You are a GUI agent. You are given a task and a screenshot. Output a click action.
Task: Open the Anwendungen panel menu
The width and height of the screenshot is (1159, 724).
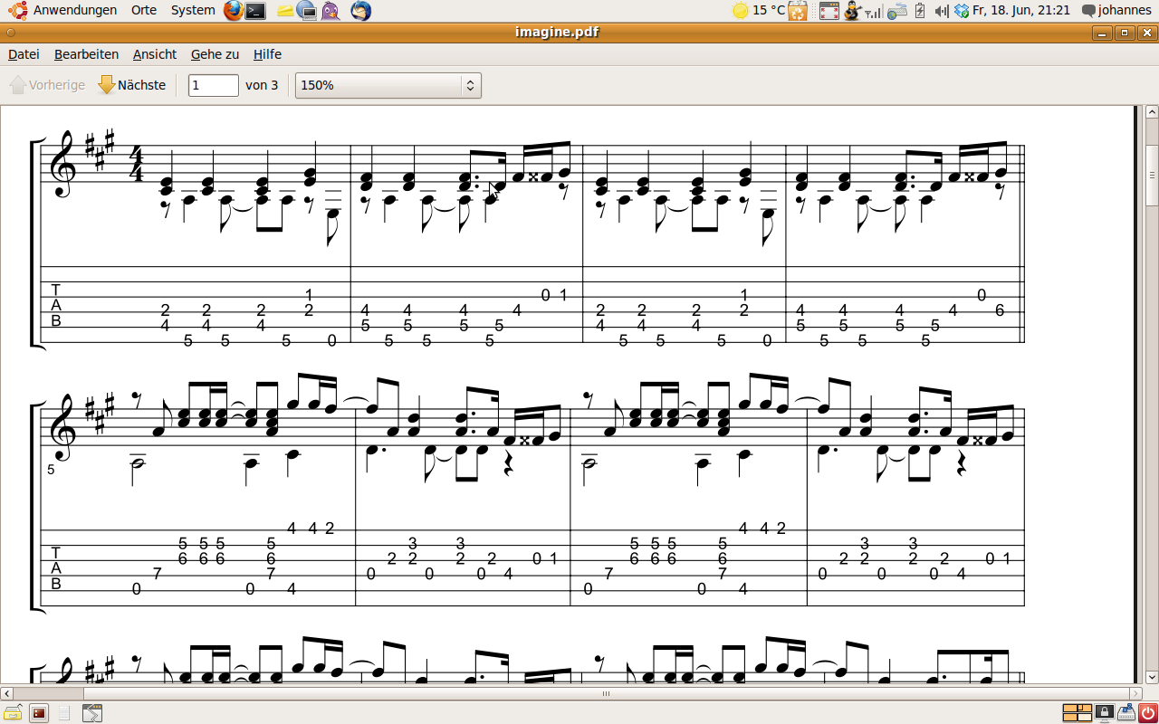pos(75,10)
